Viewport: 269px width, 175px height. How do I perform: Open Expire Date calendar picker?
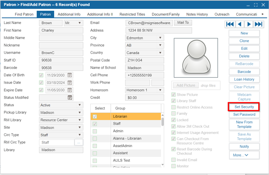[x=70, y=90]
